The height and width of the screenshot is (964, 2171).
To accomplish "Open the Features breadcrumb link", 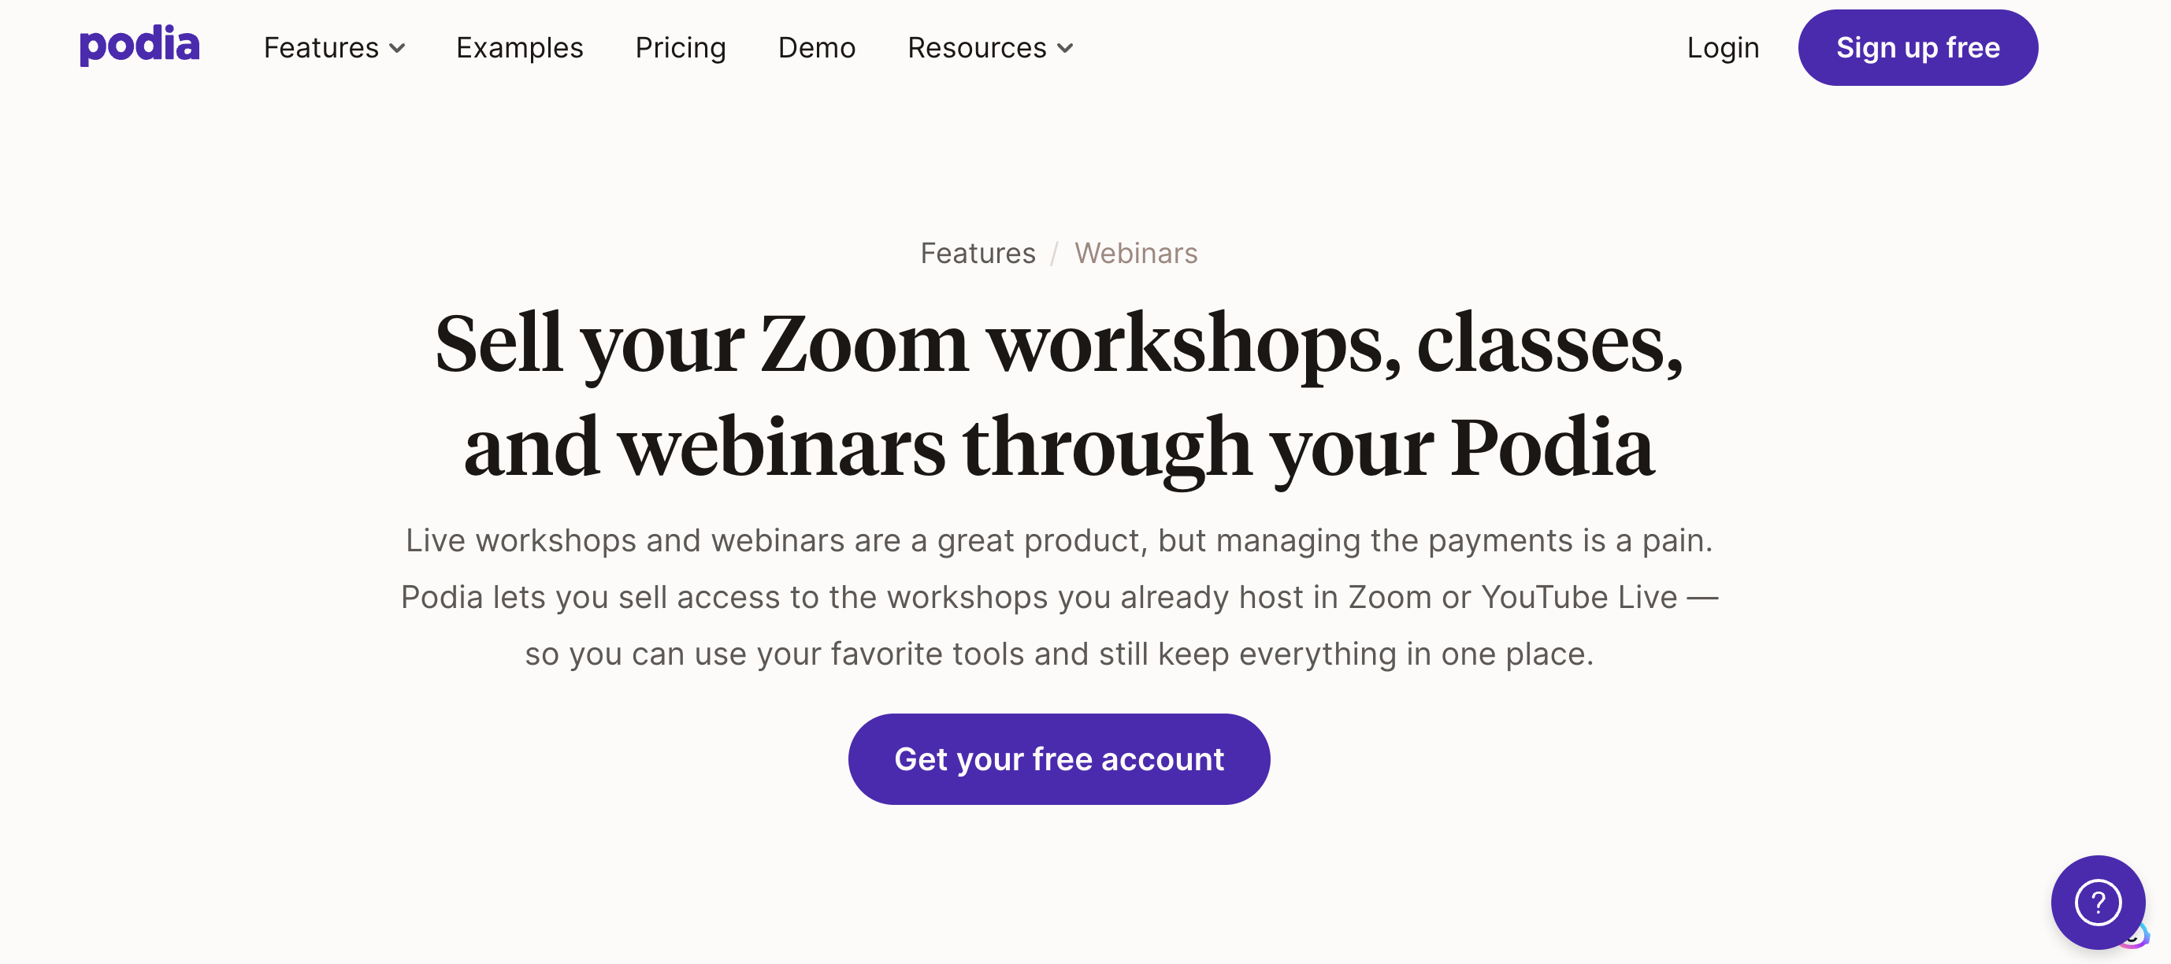I will 978,253.
